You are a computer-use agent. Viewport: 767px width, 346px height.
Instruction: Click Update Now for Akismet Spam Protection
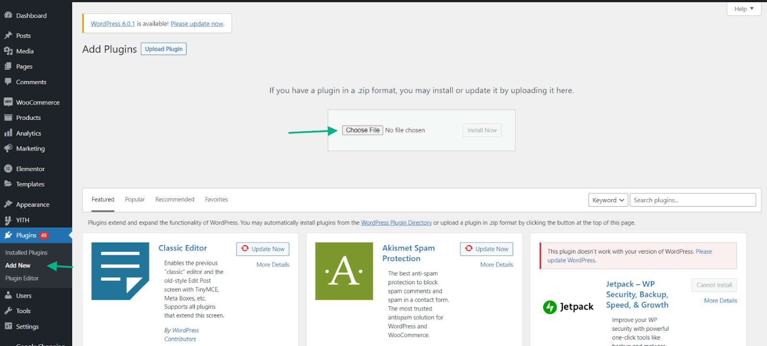click(487, 249)
